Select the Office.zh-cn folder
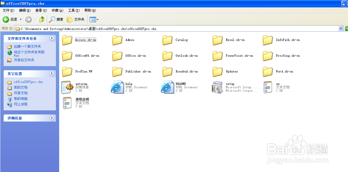The width and height of the screenshot is (348, 172). click(x=129, y=56)
